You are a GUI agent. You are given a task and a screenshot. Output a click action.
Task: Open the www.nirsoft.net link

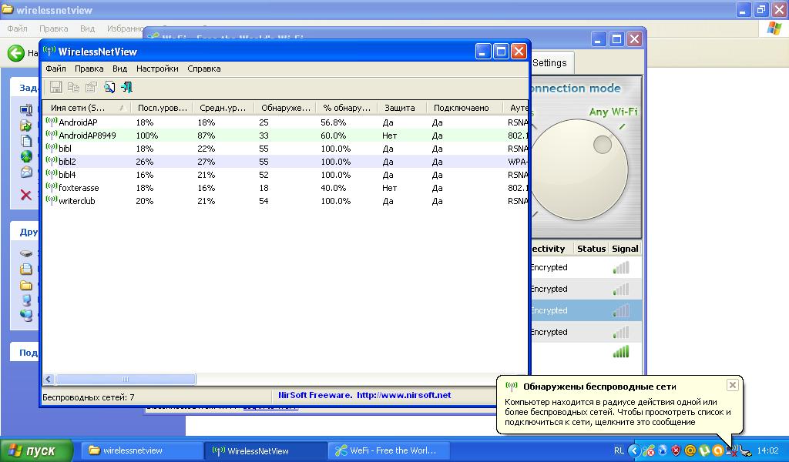coord(404,395)
